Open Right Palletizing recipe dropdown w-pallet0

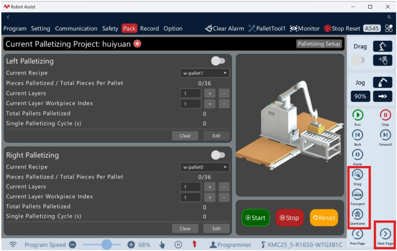[x=204, y=167]
